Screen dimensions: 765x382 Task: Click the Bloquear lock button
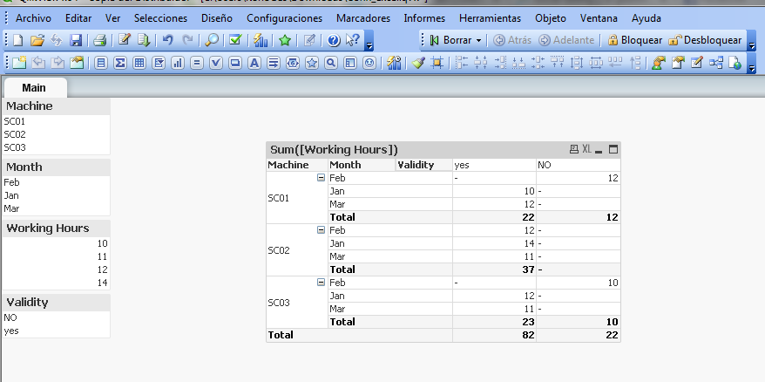pos(635,40)
